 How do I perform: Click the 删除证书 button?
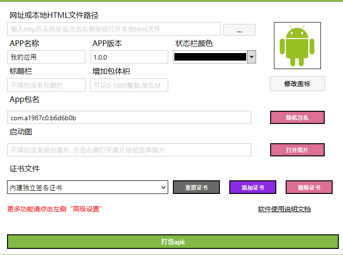tap(309, 187)
